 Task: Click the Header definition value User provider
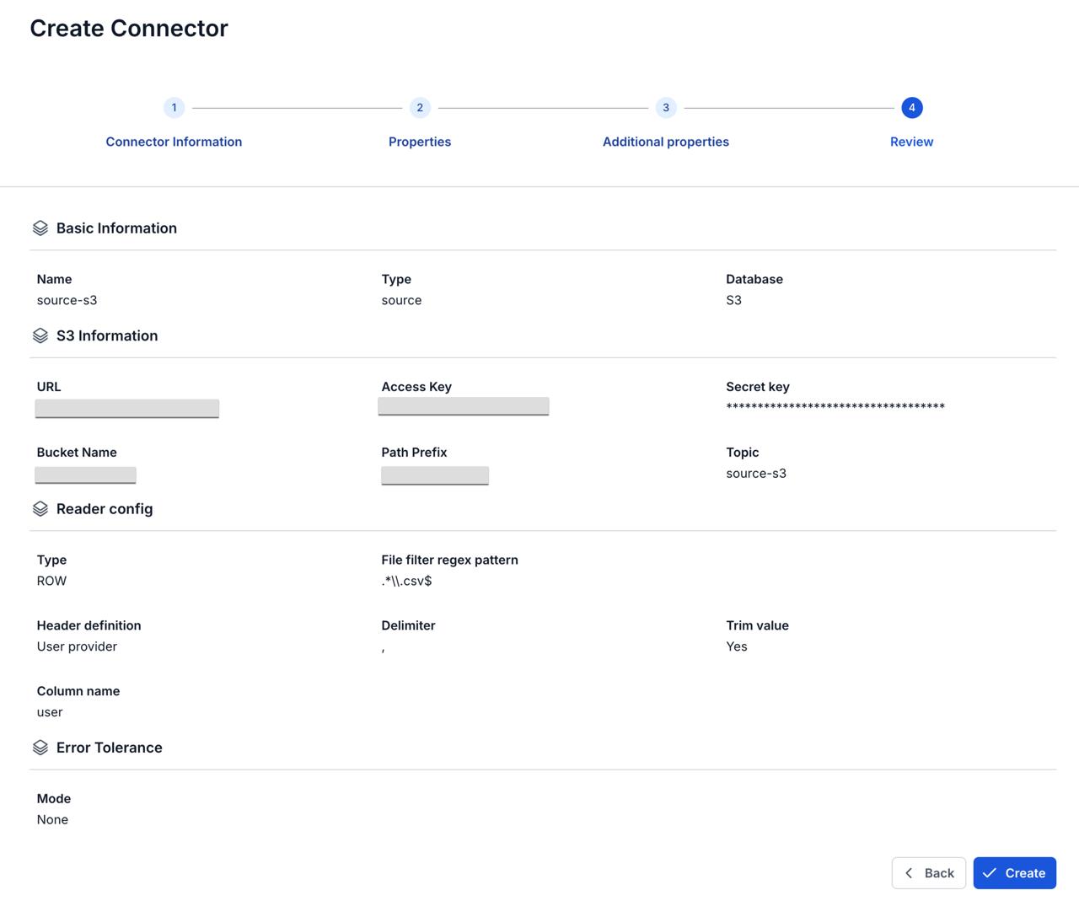click(x=77, y=646)
